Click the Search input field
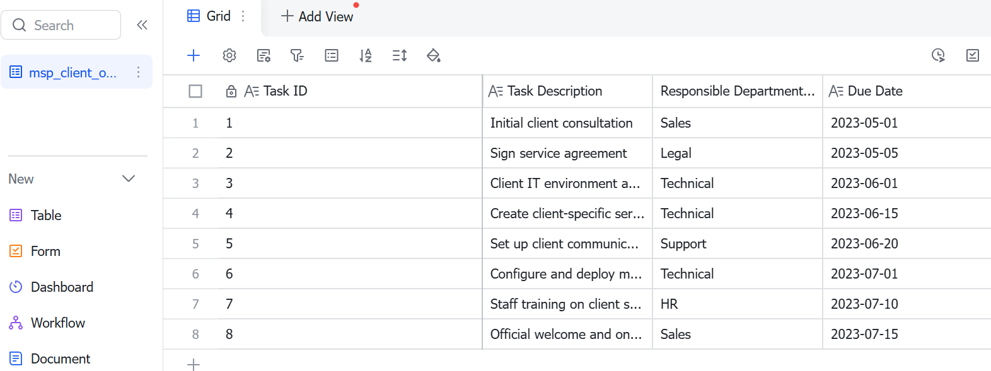The width and height of the screenshot is (991, 371). coord(61,25)
